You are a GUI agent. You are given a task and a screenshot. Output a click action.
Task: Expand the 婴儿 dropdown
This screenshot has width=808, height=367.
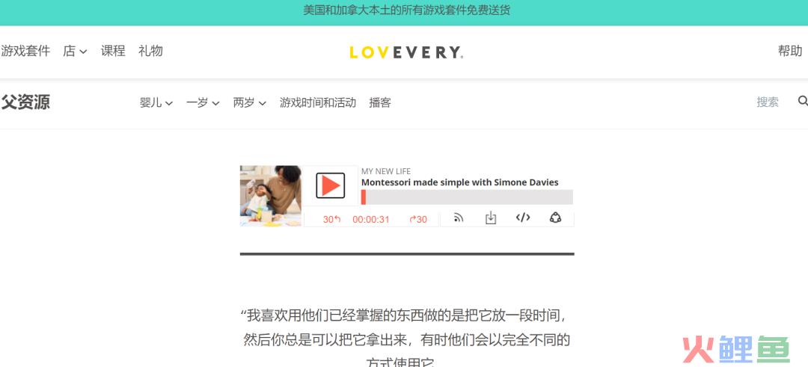pos(156,102)
